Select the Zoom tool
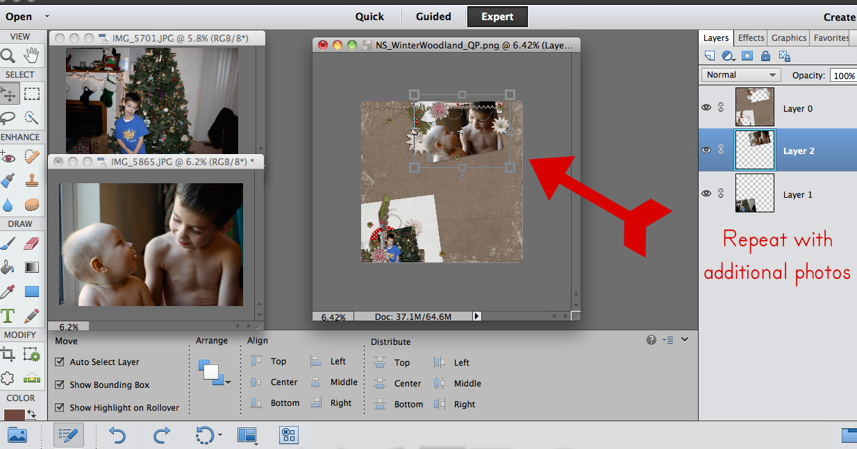This screenshot has height=449, width=857. coord(8,56)
